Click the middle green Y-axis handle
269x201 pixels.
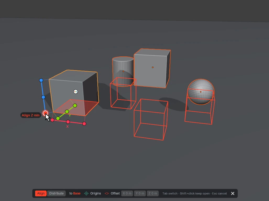point(67,112)
